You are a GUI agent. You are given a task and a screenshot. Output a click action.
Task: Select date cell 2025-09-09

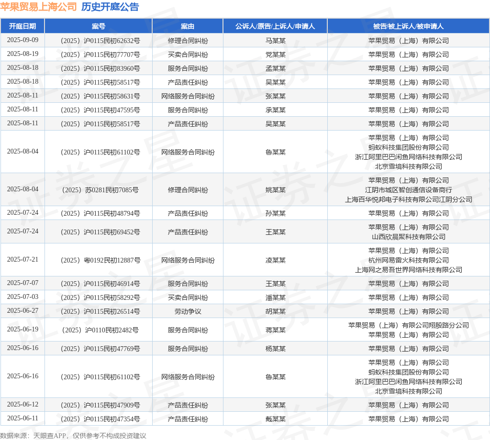coord(22,40)
